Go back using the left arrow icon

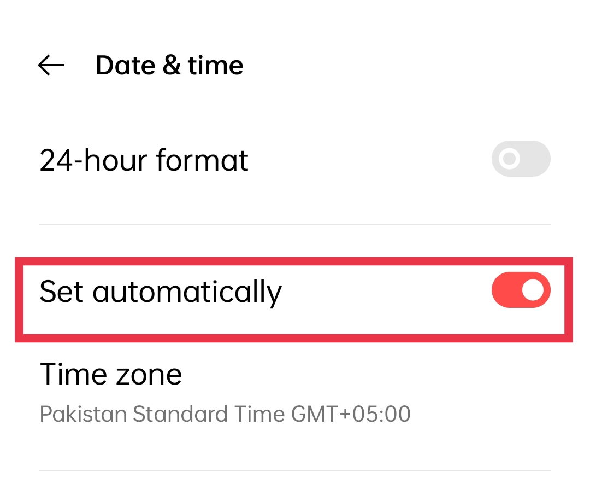(x=51, y=65)
